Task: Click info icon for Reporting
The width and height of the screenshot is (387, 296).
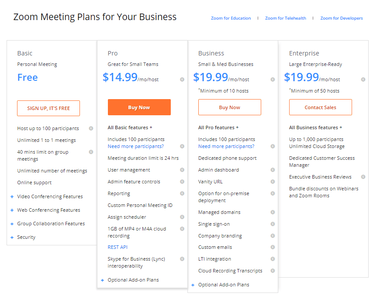Action: [182, 193]
